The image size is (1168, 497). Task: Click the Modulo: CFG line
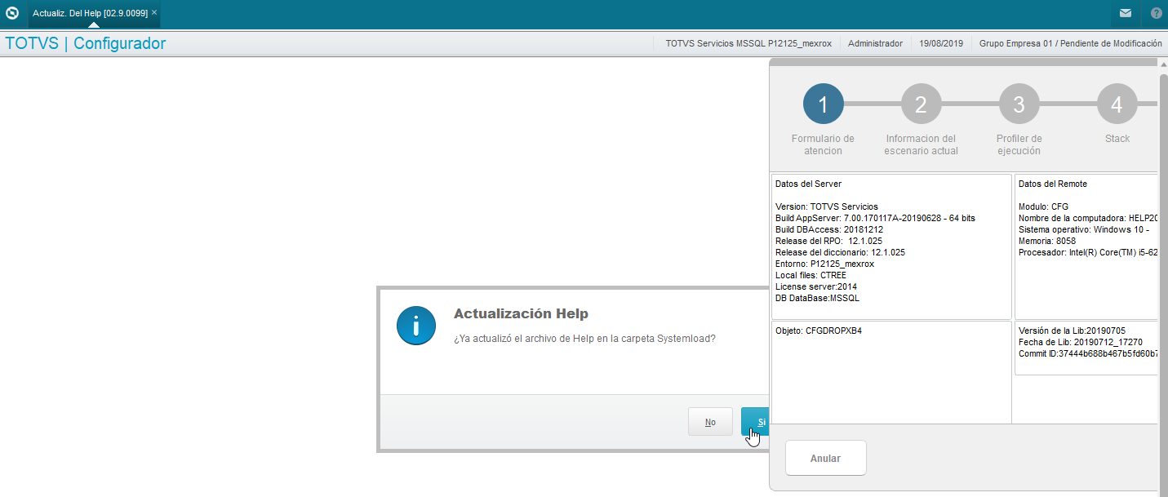pos(1043,206)
